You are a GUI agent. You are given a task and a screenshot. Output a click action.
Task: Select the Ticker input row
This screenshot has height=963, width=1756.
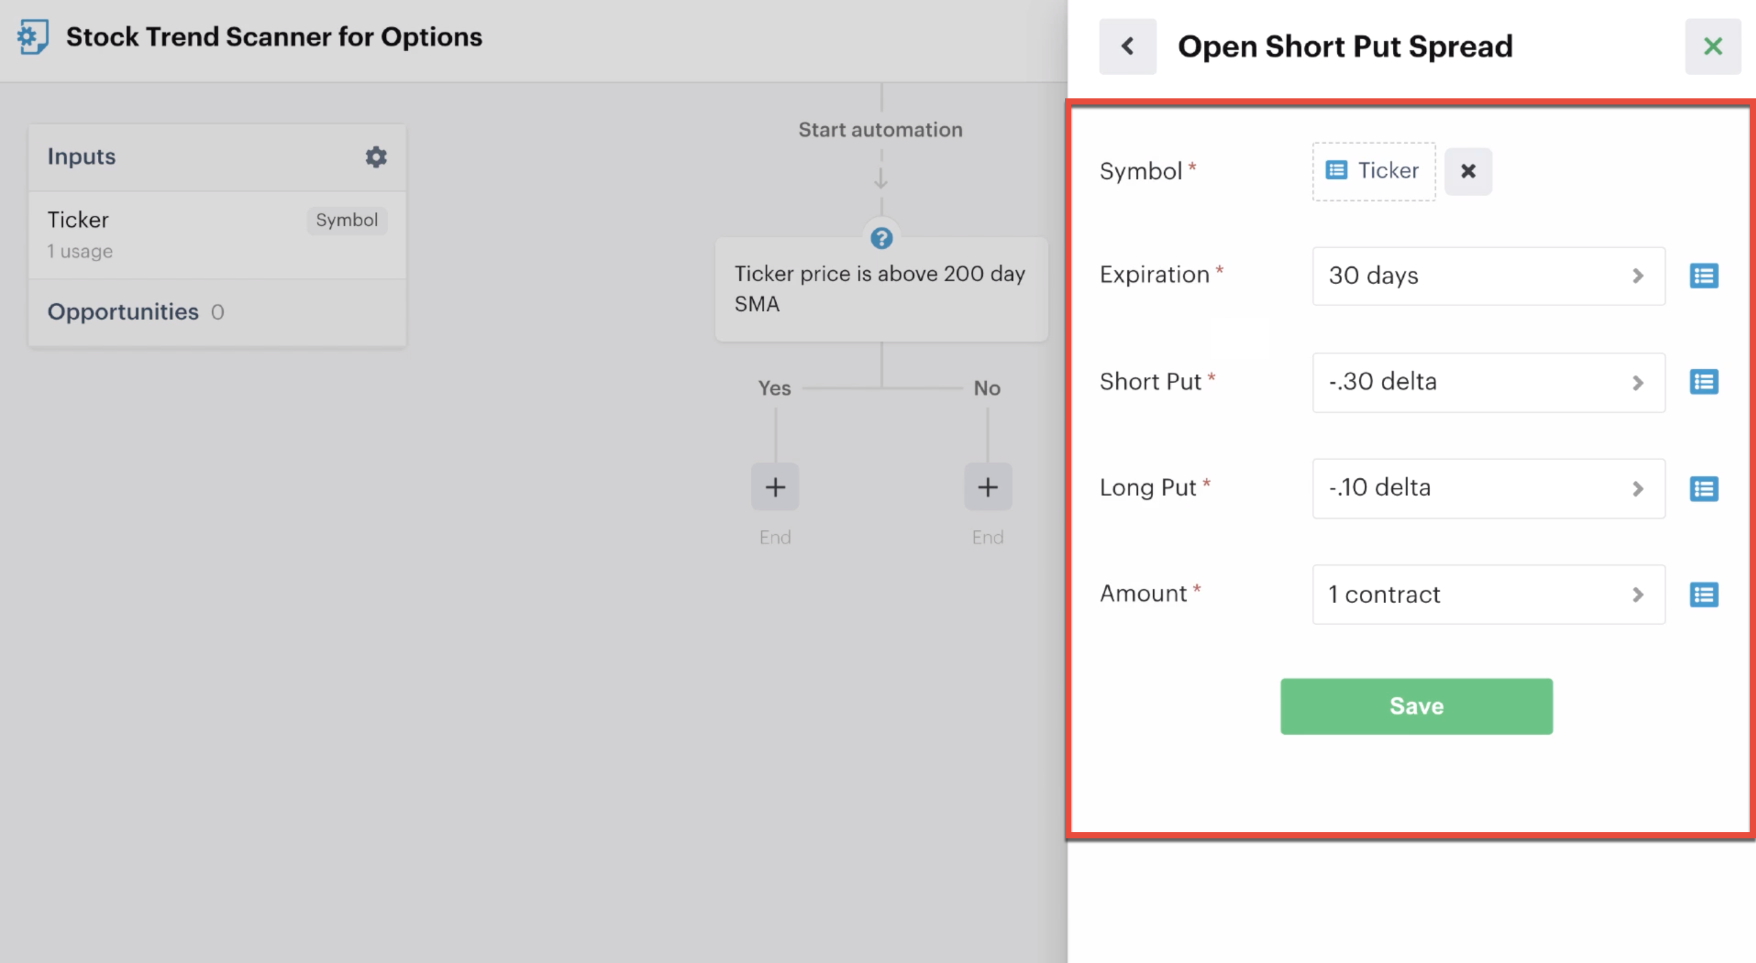tap(218, 235)
